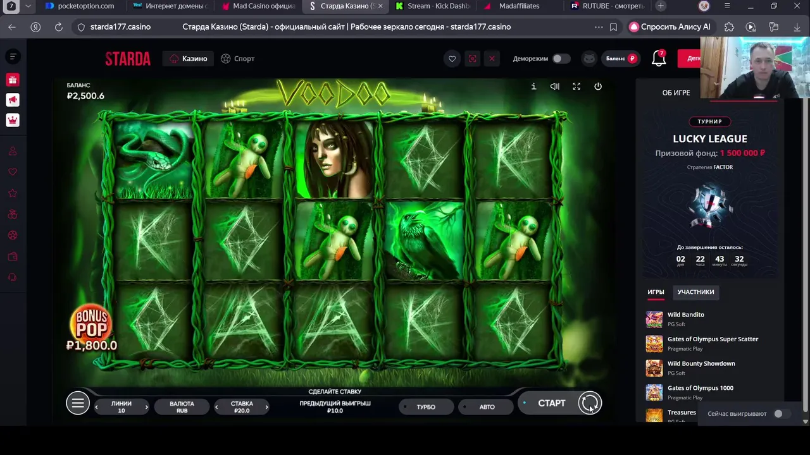Click the Lucky League tournament trophy image
Screen dimensions: 810x455
coord(711,206)
